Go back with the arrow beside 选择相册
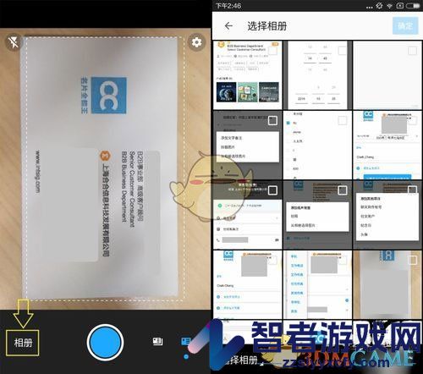423x374 pixels. point(228,26)
